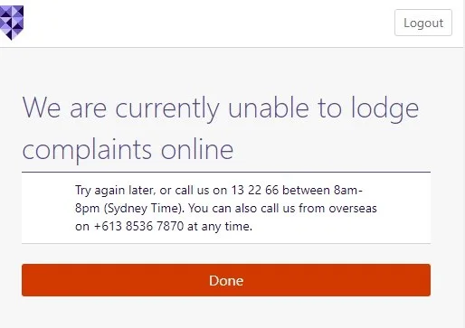
Task: Click the word 'overseas' in the message
Action: coord(353,209)
